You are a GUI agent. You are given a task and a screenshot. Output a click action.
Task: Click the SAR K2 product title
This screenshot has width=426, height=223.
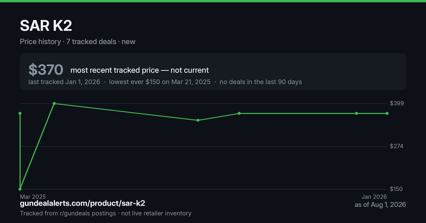point(46,26)
